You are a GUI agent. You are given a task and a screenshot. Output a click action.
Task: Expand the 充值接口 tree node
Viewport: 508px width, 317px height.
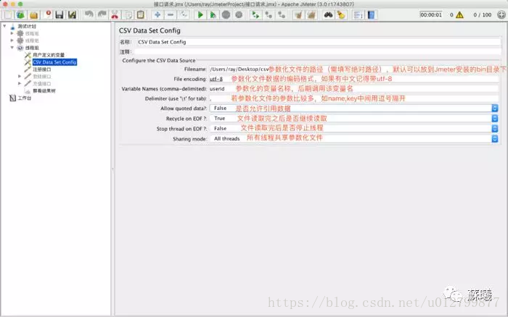tap(20, 83)
